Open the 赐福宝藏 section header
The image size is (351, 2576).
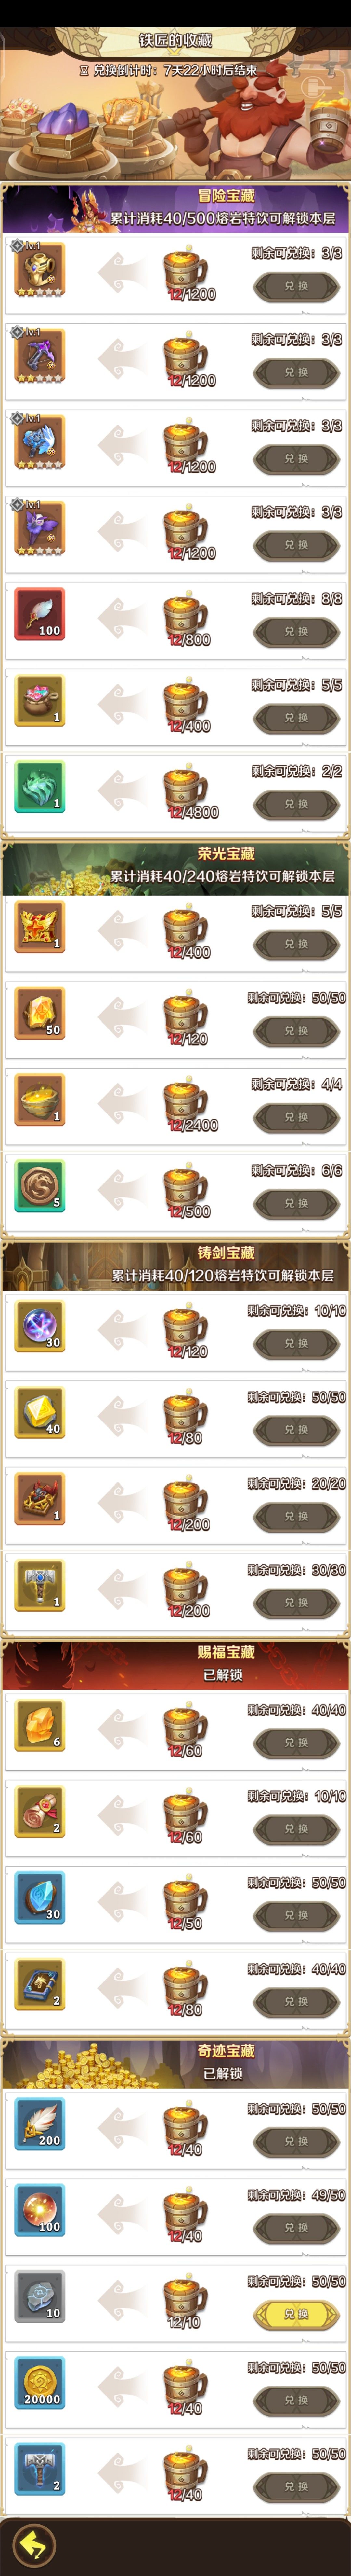175,1663
